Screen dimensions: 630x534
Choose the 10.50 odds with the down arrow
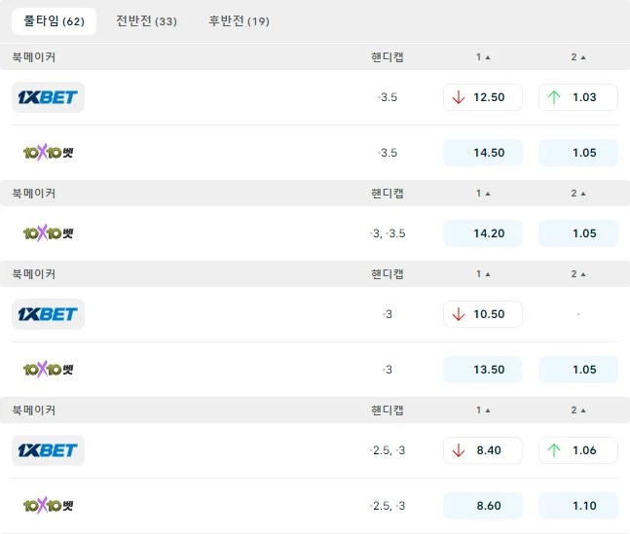483,314
